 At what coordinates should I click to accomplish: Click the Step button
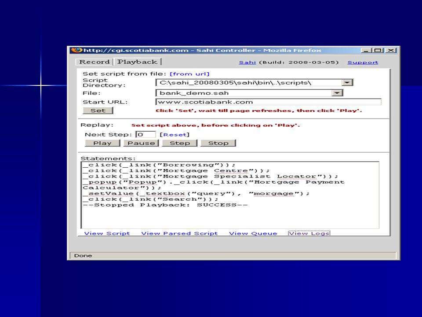tap(180, 143)
